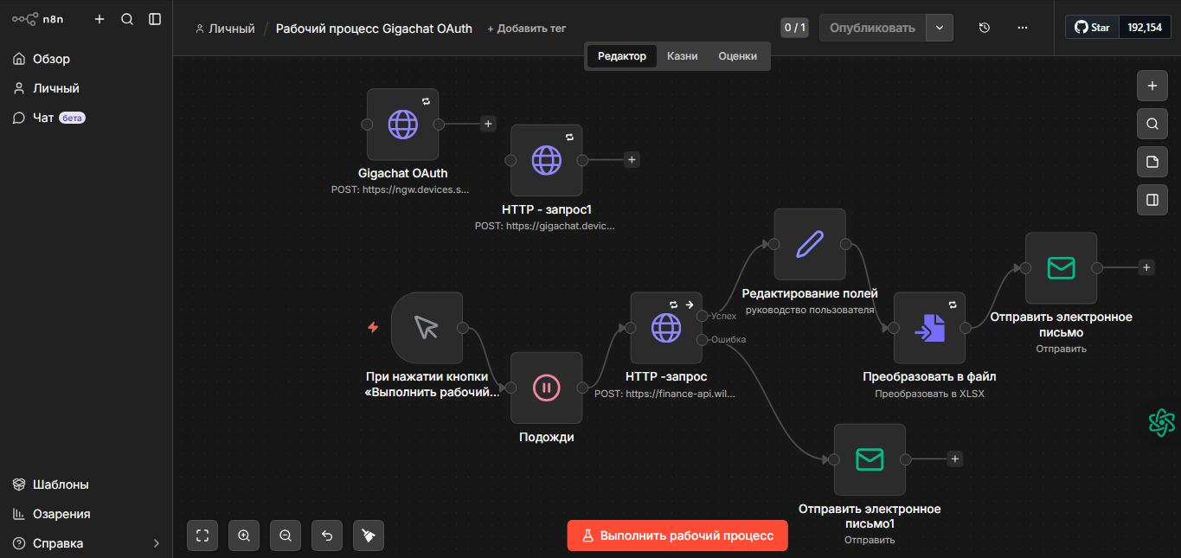Viewport: 1181px width, 558px height.
Task: Click the 0 / 1 counter badge
Action: coord(794,28)
